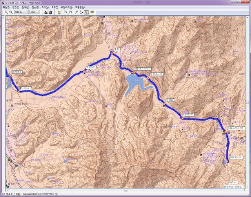Click the horizontal scrollbar thumb under the map
Screen dimensions: 251x197
pyautogui.click(x=126, y=190)
